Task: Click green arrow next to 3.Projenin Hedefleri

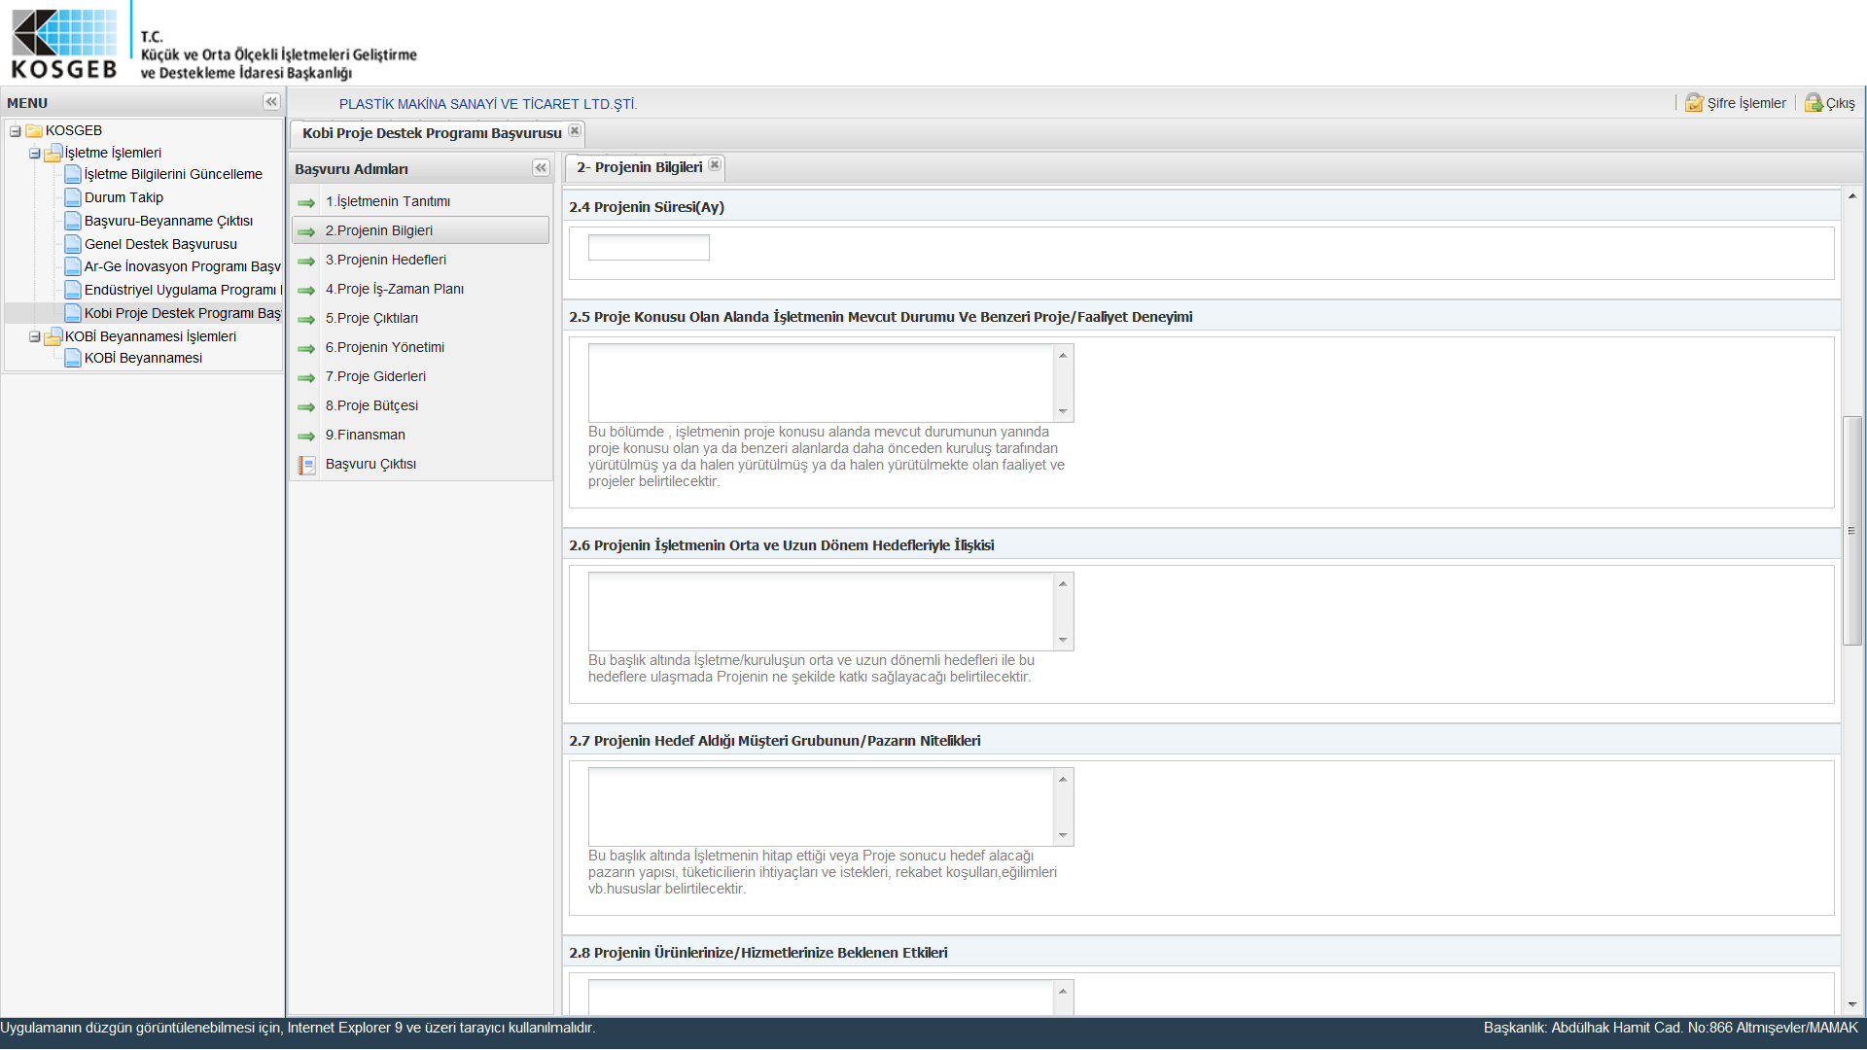Action: pyautogui.click(x=306, y=261)
